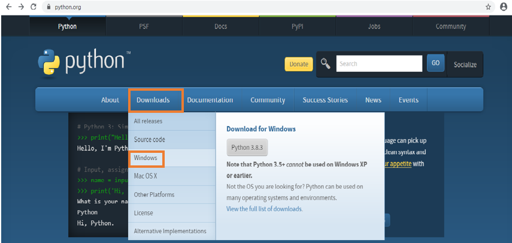Open the Community main navigation menu

pos(268,100)
